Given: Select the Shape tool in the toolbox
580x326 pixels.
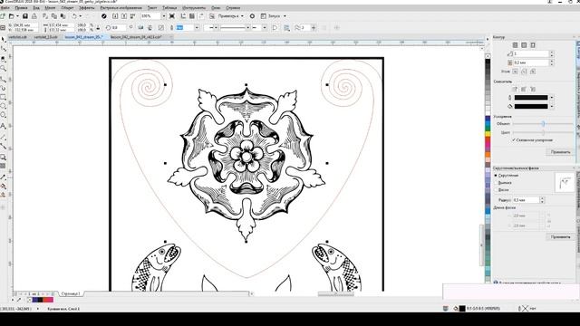Looking at the screenshot, I should (4, 49).
